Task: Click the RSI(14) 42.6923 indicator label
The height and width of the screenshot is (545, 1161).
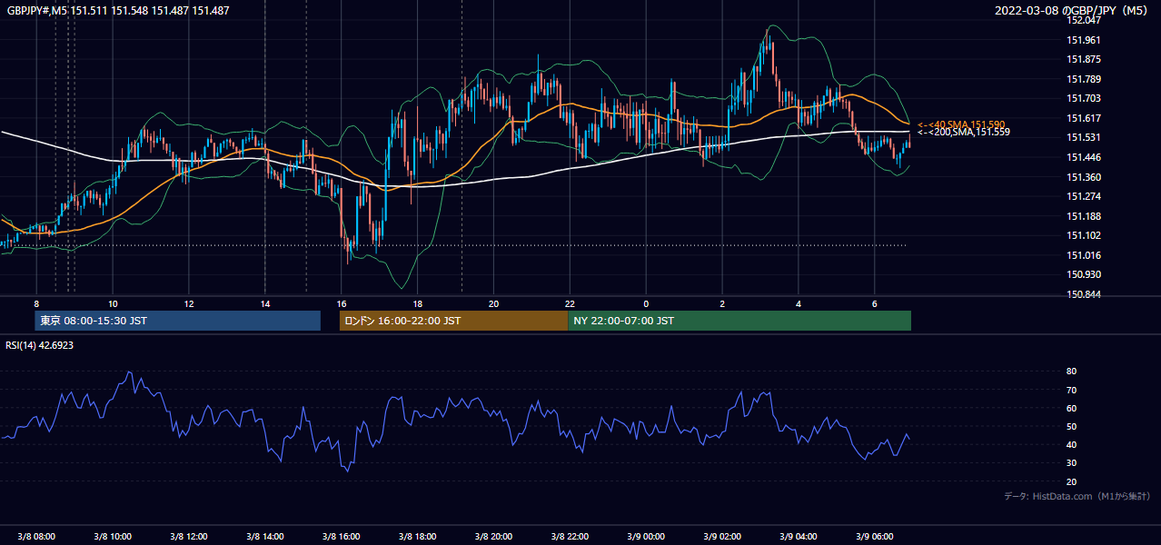Action: click(x=40, y=345)
